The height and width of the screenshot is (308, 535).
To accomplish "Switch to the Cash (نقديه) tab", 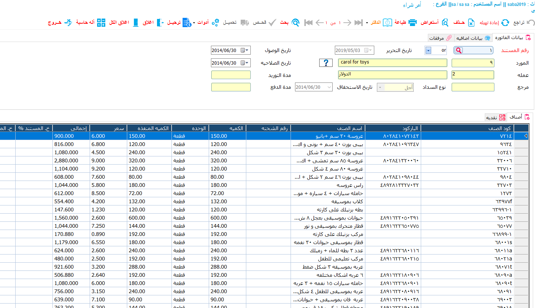I will [x=496, y=117].
